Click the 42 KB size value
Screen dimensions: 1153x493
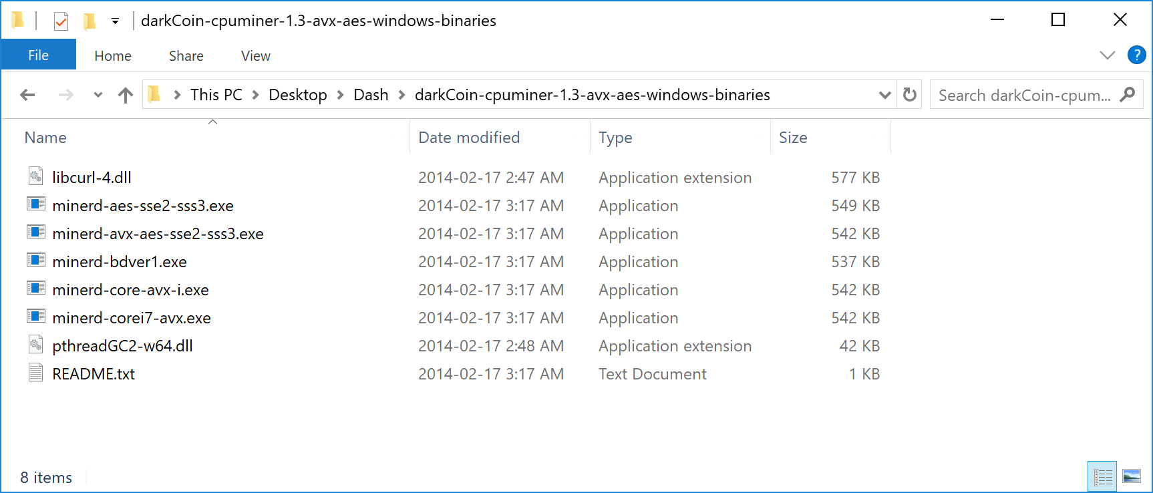tap(860, 346)
